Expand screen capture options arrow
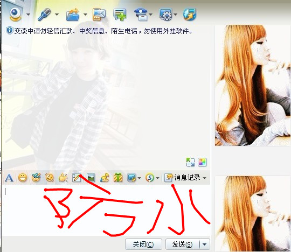This screenshot has height=252, width=291. click(140, 178)
